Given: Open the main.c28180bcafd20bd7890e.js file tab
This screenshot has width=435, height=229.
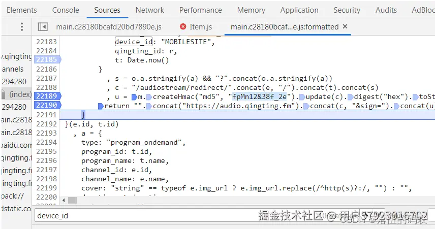Looking at the screenshot, I should click(x=108, y=27).
